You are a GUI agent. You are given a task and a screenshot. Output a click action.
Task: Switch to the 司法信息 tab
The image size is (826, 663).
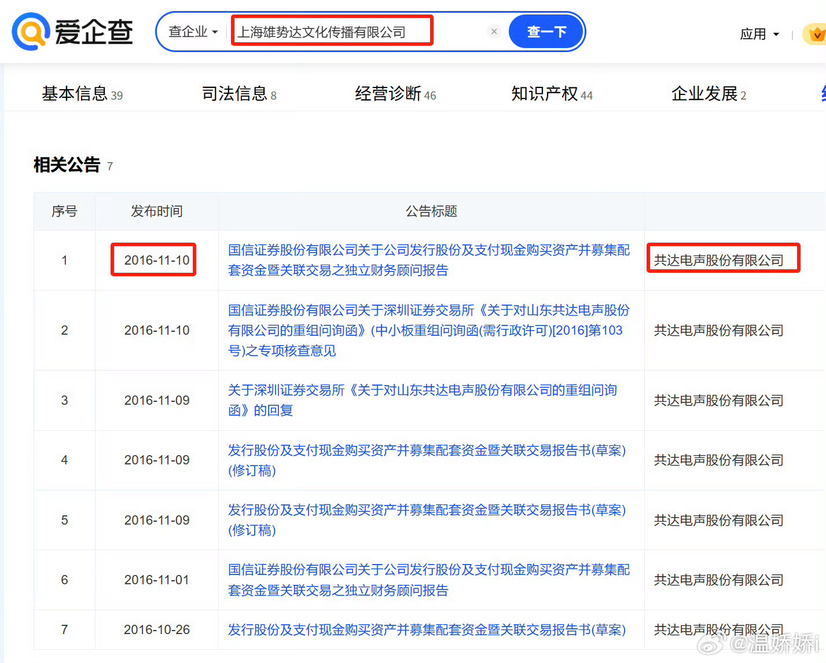(239, 93)
